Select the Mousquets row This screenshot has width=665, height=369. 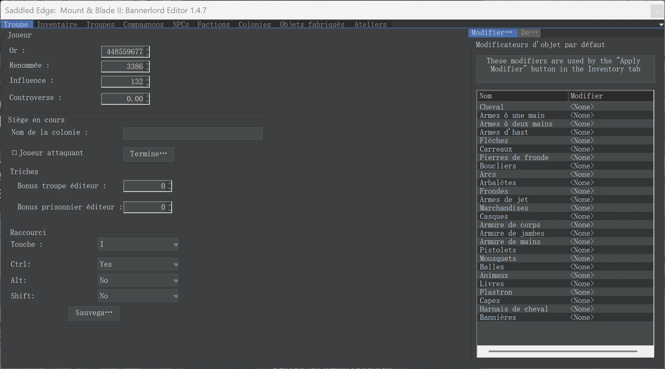coord(566,259)
